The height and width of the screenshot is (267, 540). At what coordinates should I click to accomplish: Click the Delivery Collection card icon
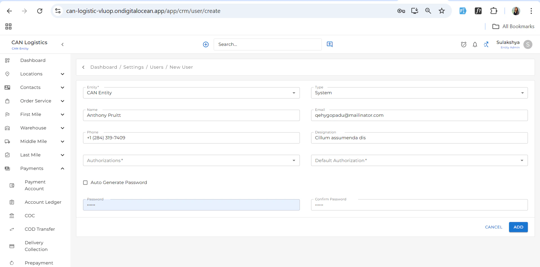click(12, 246)
